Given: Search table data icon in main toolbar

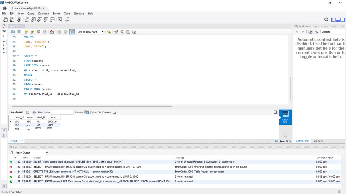Looking at the screenshot, I should pos(60,20).
